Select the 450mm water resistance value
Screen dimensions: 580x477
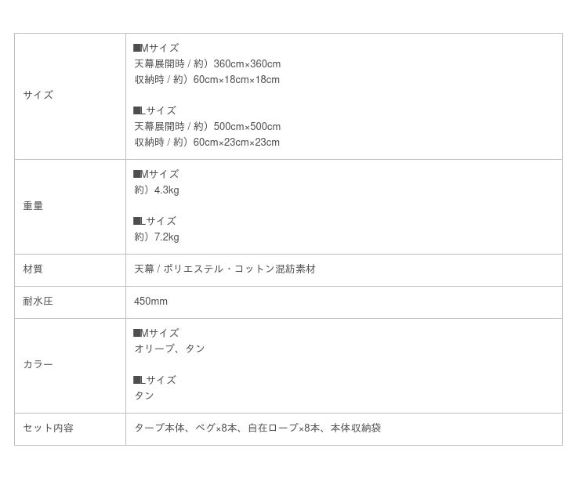(150, 302)
